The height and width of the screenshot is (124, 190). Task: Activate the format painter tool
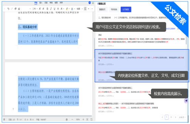pos(15,9)
